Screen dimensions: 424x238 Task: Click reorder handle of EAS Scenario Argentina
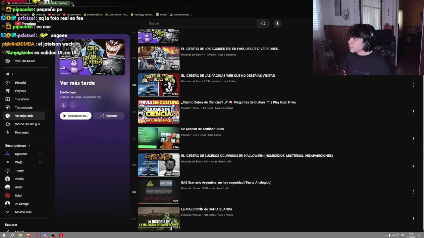coord(134,192)
